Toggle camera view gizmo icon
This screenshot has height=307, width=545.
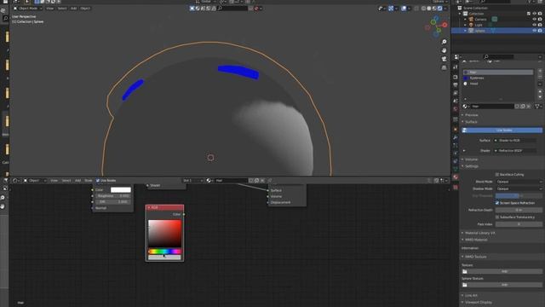click(x=444, y=59)
